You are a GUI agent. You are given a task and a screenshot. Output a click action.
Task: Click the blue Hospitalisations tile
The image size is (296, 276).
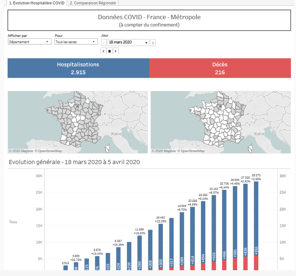pyautogui.click(x=78, y=68)
